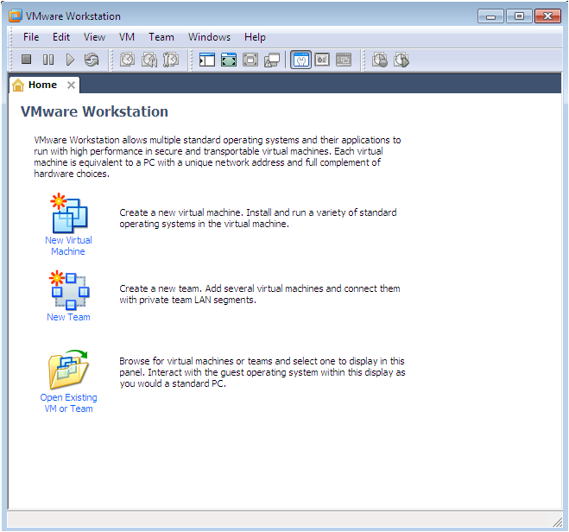Screen dimensions: 569x532
Task: Open the Help menu
Action: click(255, 37)
